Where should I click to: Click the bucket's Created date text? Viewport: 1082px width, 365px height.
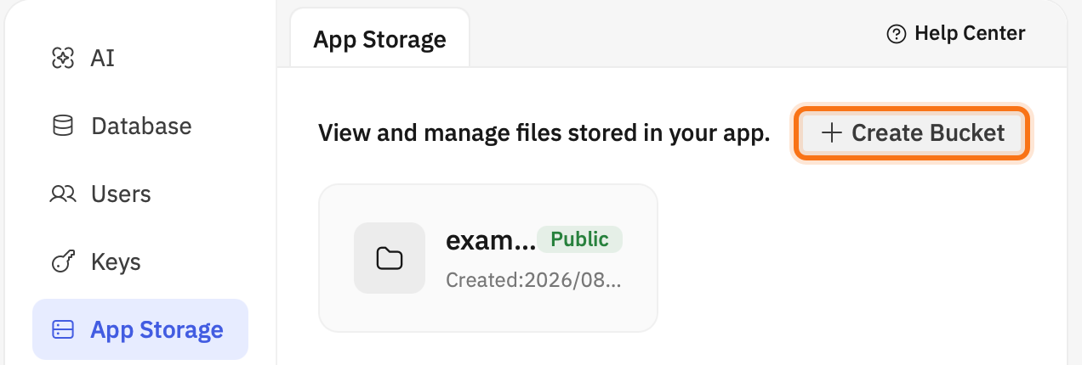coord(533,280)
